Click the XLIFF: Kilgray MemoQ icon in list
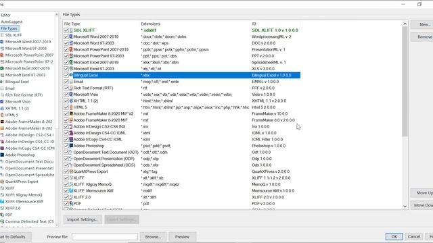This screenshot has width=433, height=243. point(71,184)
